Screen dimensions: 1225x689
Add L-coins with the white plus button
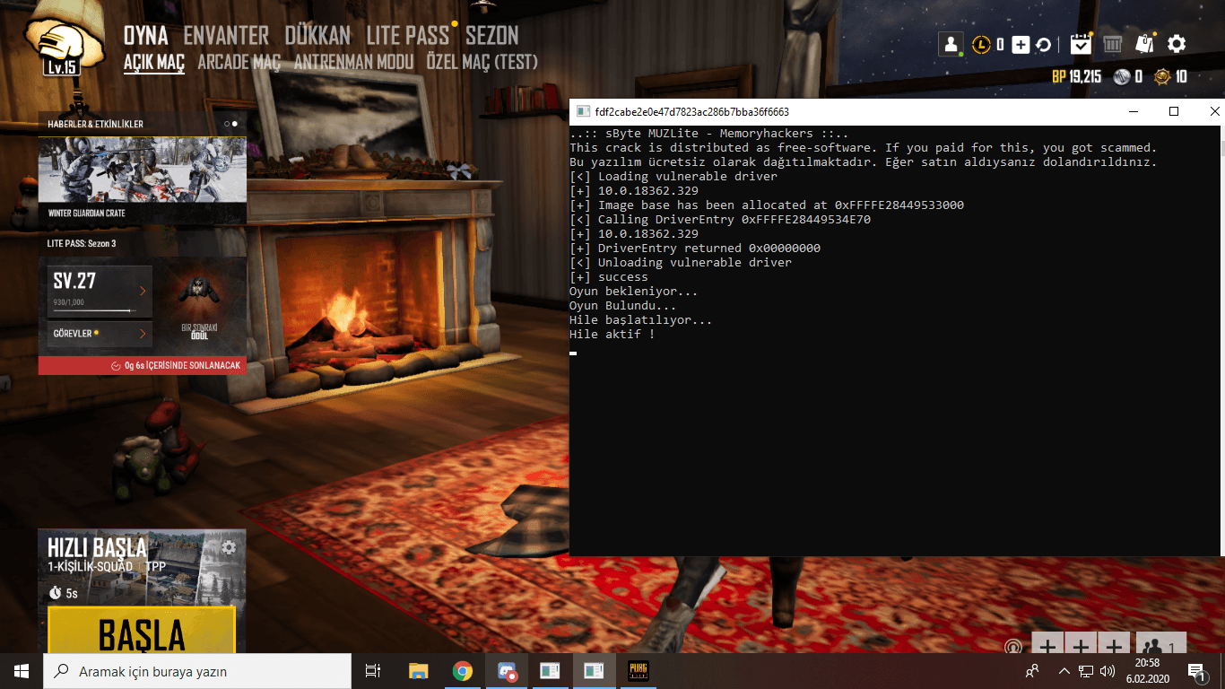1021,44
